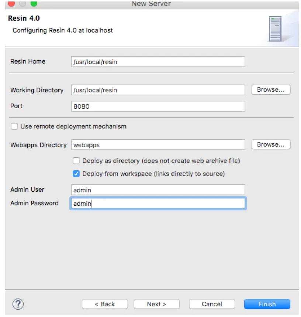Select the Port field showing 8080

(158, 106)
